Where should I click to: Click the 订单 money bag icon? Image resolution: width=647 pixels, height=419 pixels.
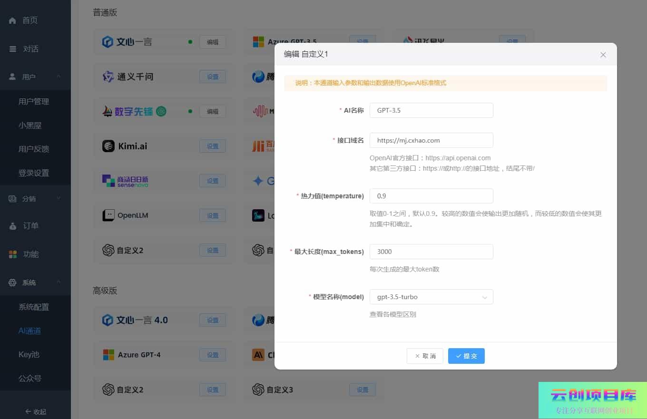[x=13, y=226]
